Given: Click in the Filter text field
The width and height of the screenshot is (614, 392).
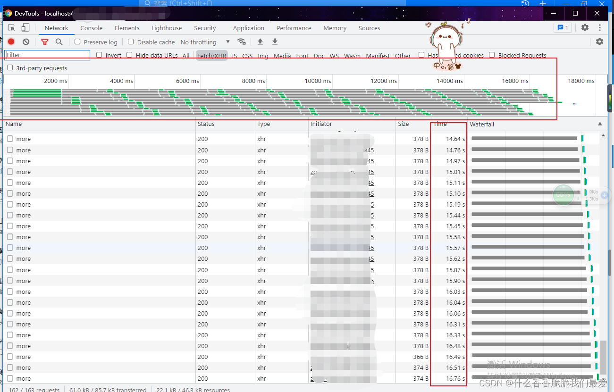Looking at the screenshot, I should (47, 55).
